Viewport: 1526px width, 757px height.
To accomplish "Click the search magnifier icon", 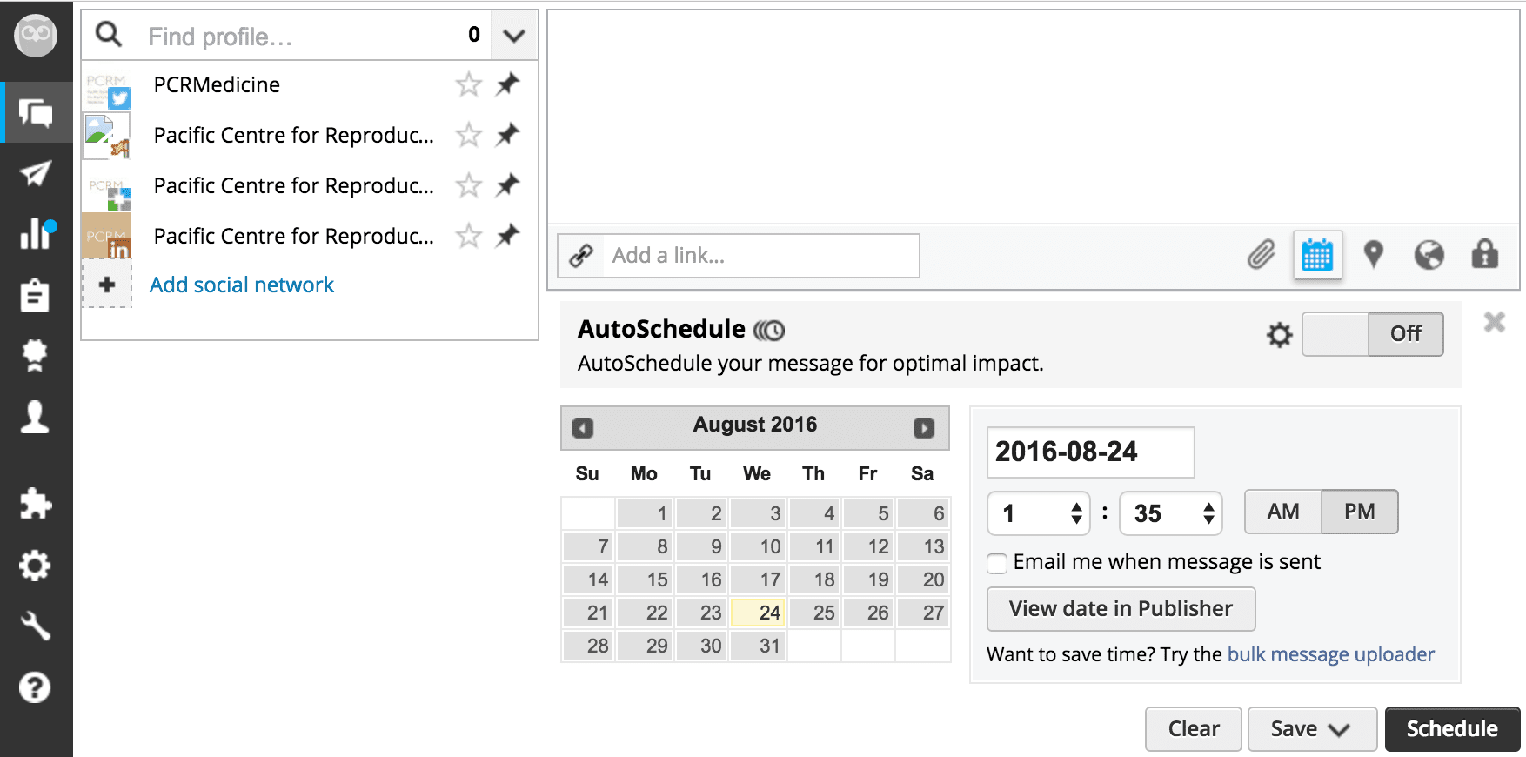I will click(109, 35).
